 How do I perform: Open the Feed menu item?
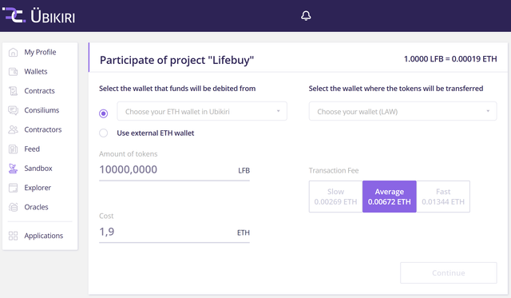[32, 149]
